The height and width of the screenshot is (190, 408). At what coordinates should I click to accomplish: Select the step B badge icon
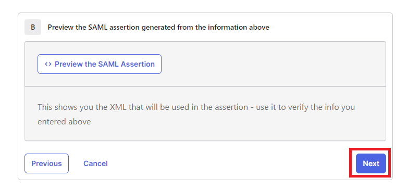[x=33, y=27]
